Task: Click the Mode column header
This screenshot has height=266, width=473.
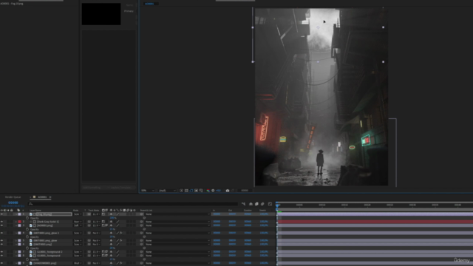Action: (75, 210)
